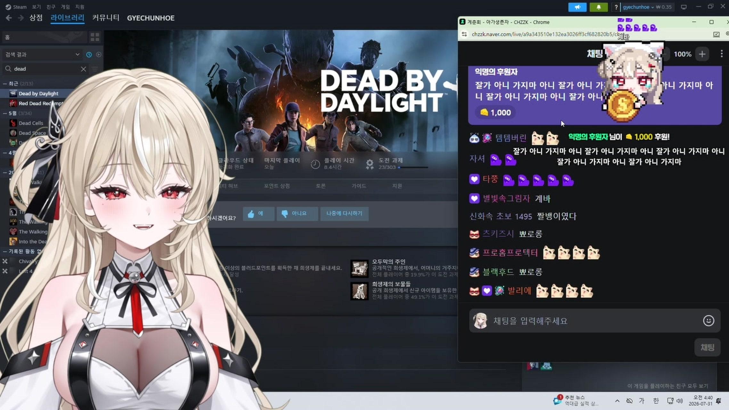
Task: Click the 아니요 thumbs-down button
Action: 297,214
